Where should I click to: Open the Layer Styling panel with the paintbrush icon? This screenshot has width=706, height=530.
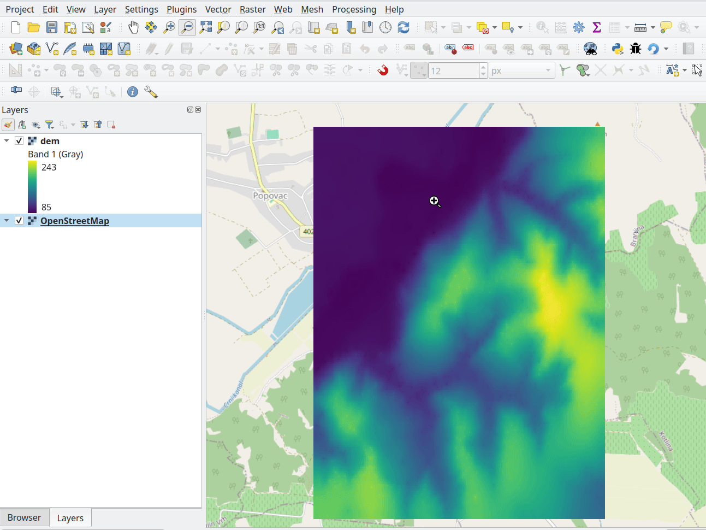[8, 125]
